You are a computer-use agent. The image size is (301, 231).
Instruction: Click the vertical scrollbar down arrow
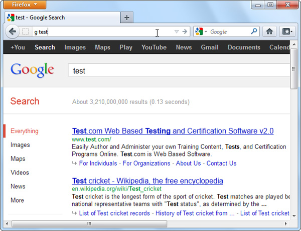[294, 216]
